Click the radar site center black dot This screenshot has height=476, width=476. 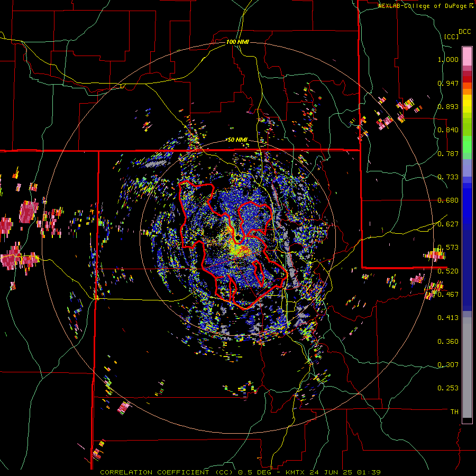237,237
